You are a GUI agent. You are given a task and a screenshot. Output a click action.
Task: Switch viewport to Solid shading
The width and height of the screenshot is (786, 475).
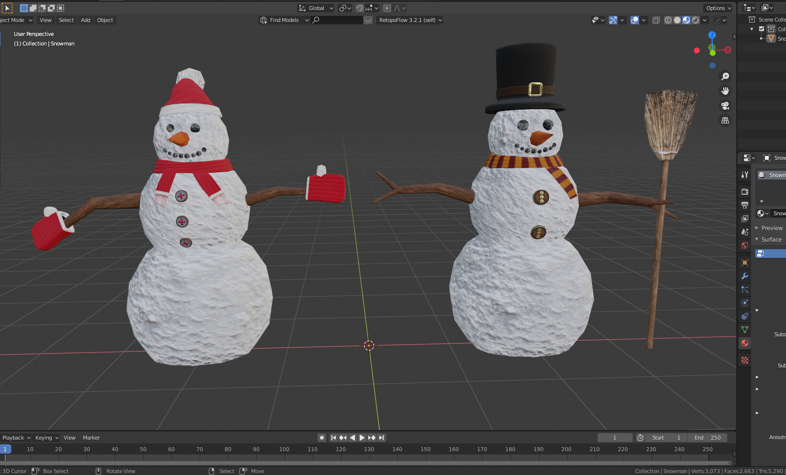click(x=676, y=20)
